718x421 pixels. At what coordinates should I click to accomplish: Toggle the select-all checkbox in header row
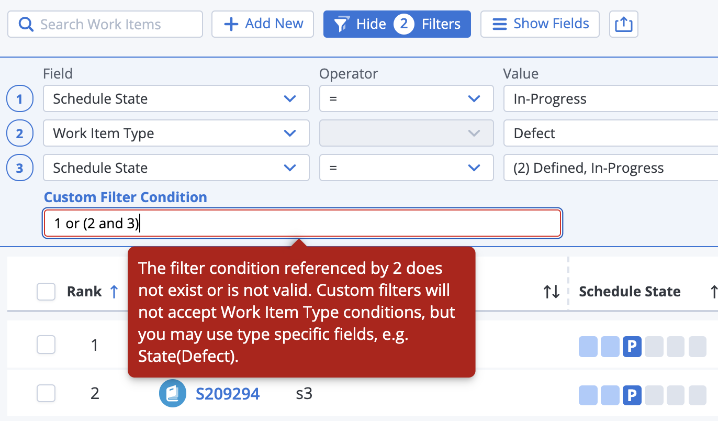46,292
